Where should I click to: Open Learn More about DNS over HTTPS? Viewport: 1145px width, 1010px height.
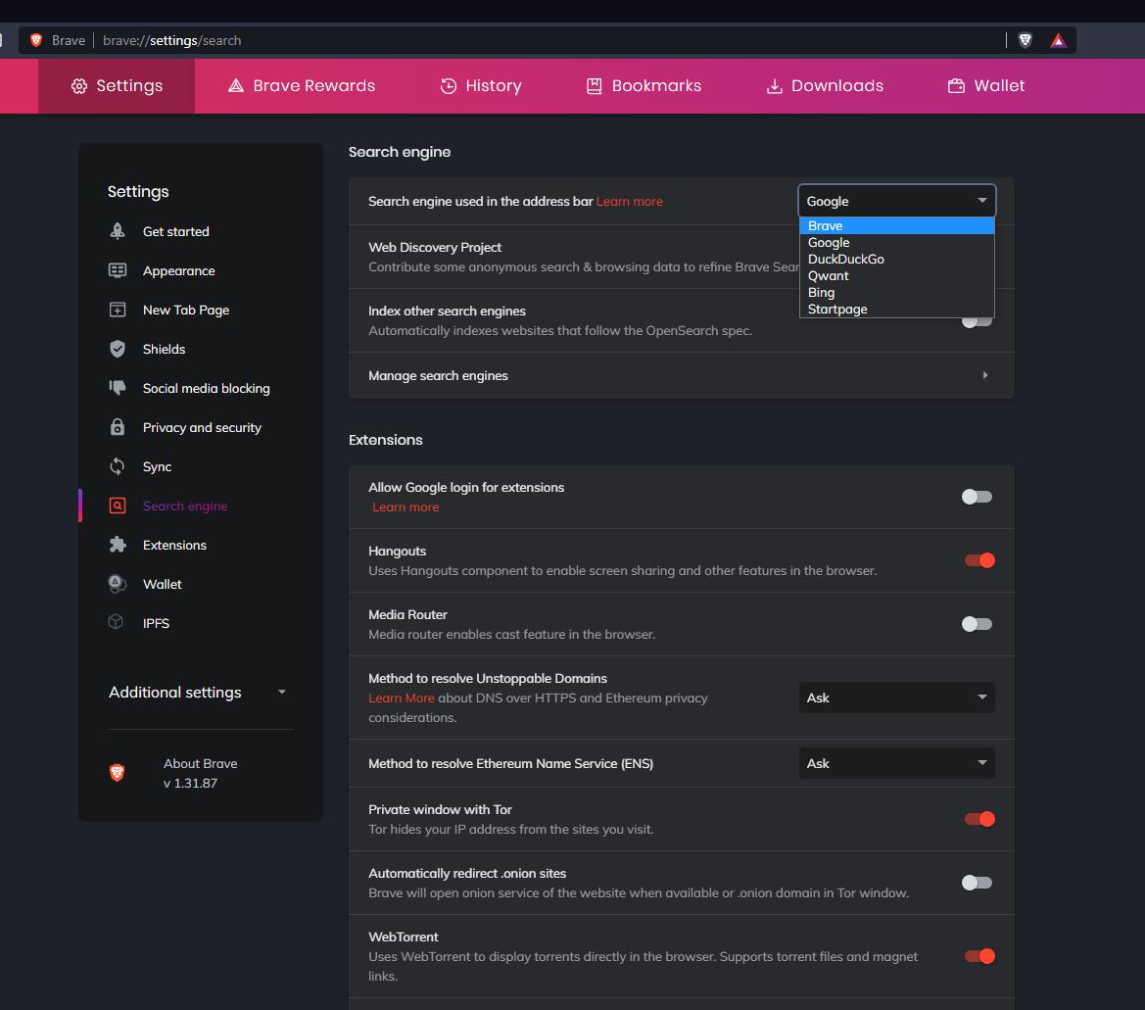(401, 698)
